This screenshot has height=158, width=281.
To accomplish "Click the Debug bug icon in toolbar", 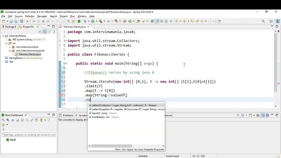I will pyautogui.click(x=85, y=22).
